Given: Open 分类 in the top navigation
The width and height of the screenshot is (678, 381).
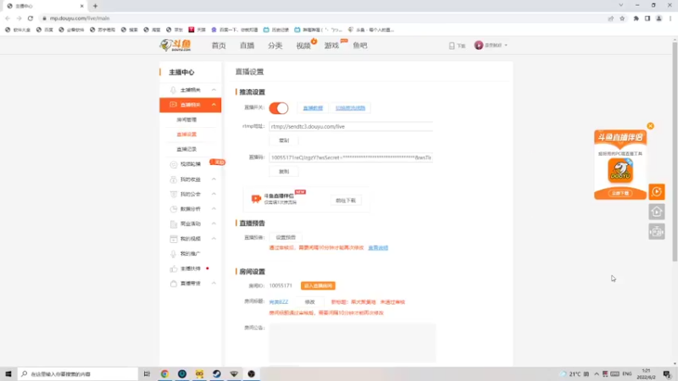Looking at the screenshot, I should (275, 46).
